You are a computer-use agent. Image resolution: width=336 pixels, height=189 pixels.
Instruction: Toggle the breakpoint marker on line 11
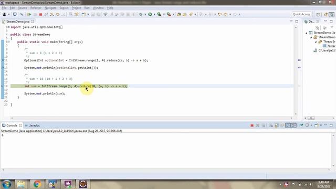tap(3, 60)
